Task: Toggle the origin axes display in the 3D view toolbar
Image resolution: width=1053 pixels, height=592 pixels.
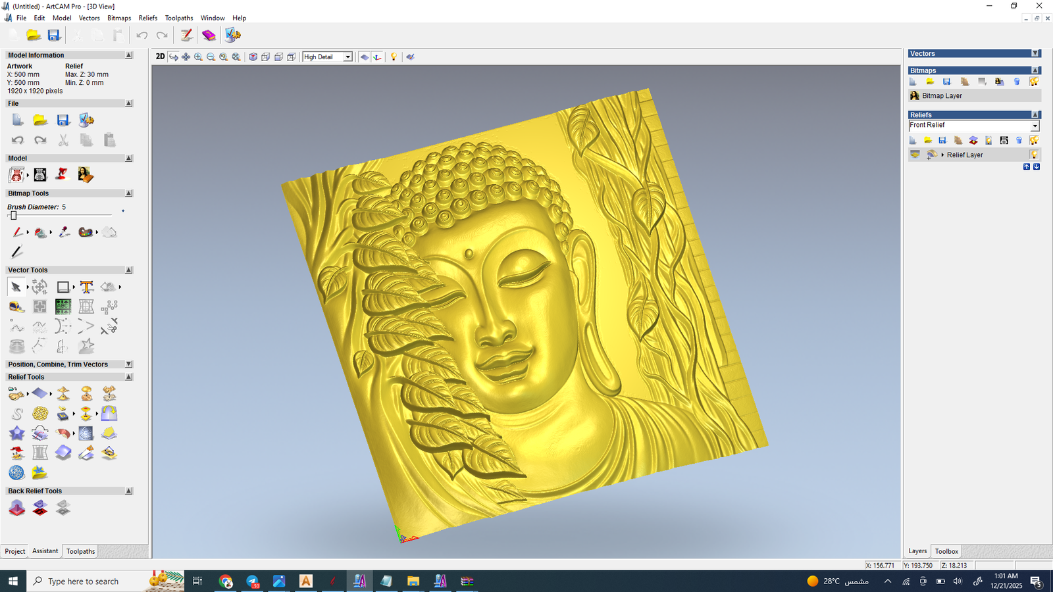Action: point(377,57)
